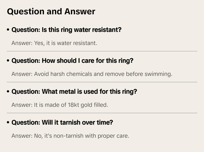Click the bullet beside the water resistant question

tap(8, 30)
